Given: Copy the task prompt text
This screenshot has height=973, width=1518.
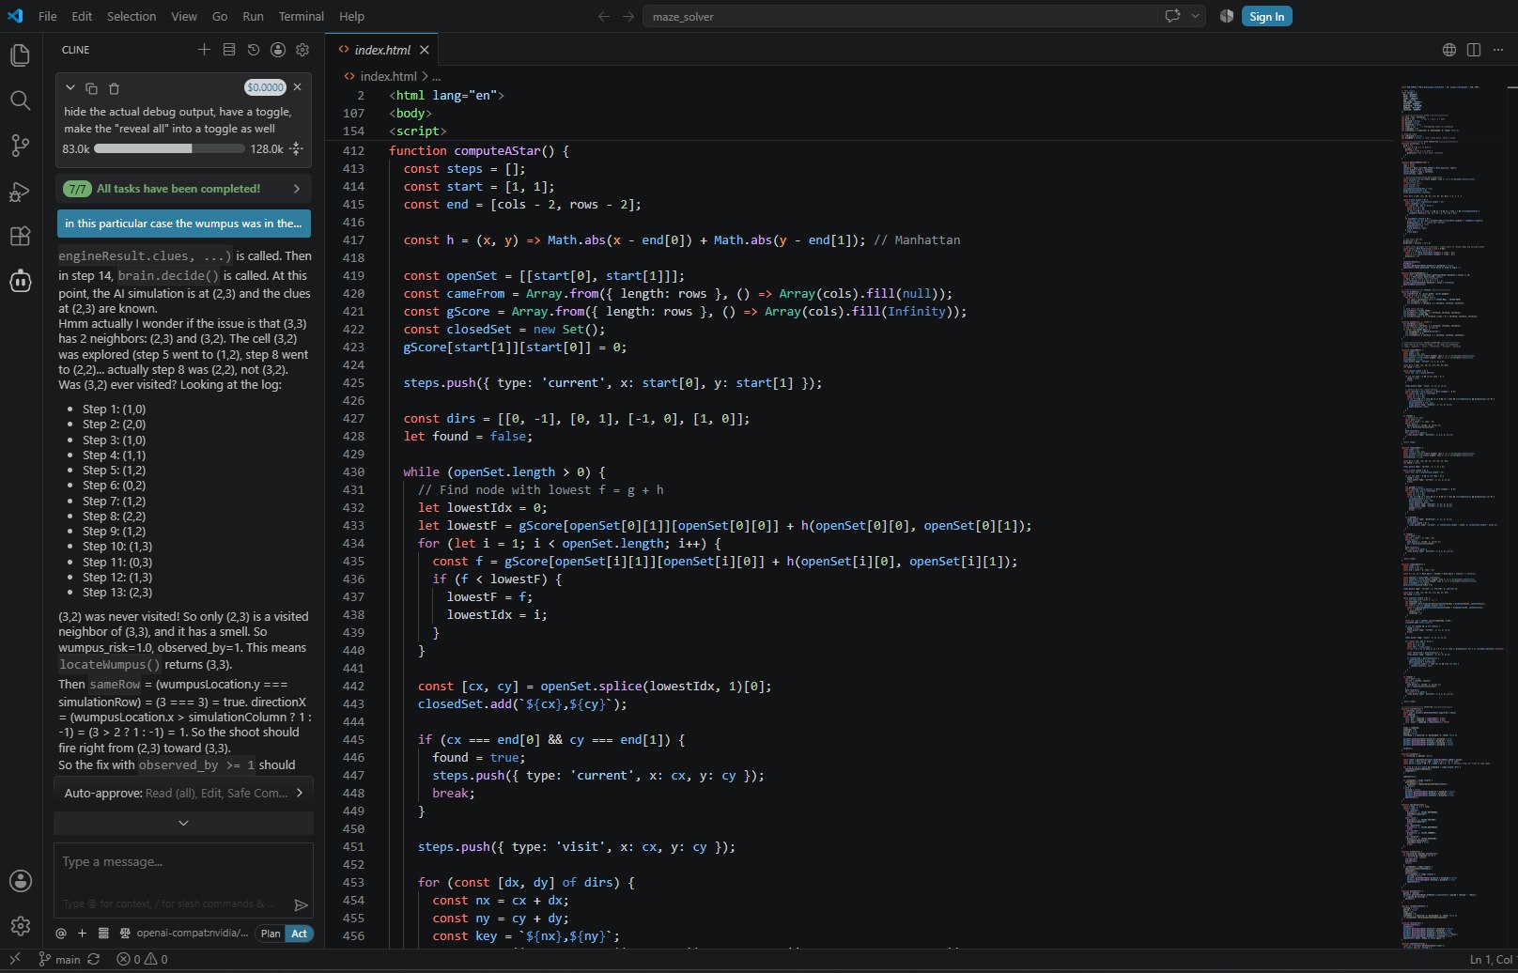Looking at the screenshot, I should point(91,88).
